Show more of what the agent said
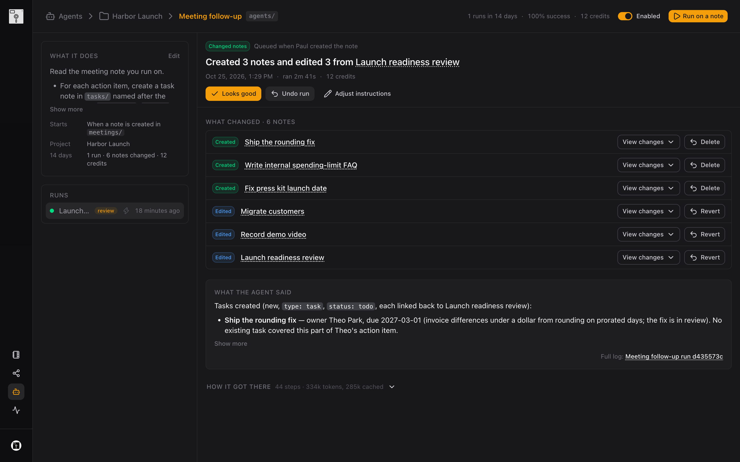 [231, 343]
